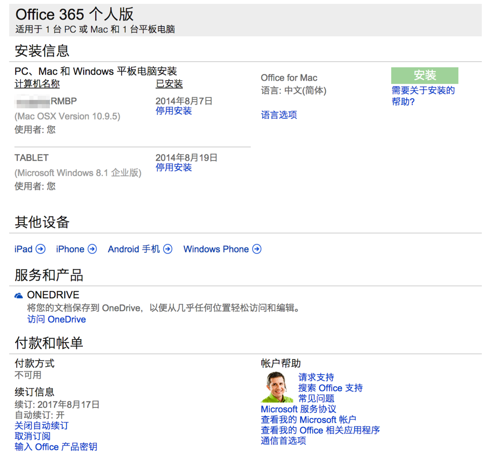Image resolution: width=497 pixels, height=454 pixels.
Task: Open the Android 手机 link
Action: pyautogui.click(x=134, y=249)
